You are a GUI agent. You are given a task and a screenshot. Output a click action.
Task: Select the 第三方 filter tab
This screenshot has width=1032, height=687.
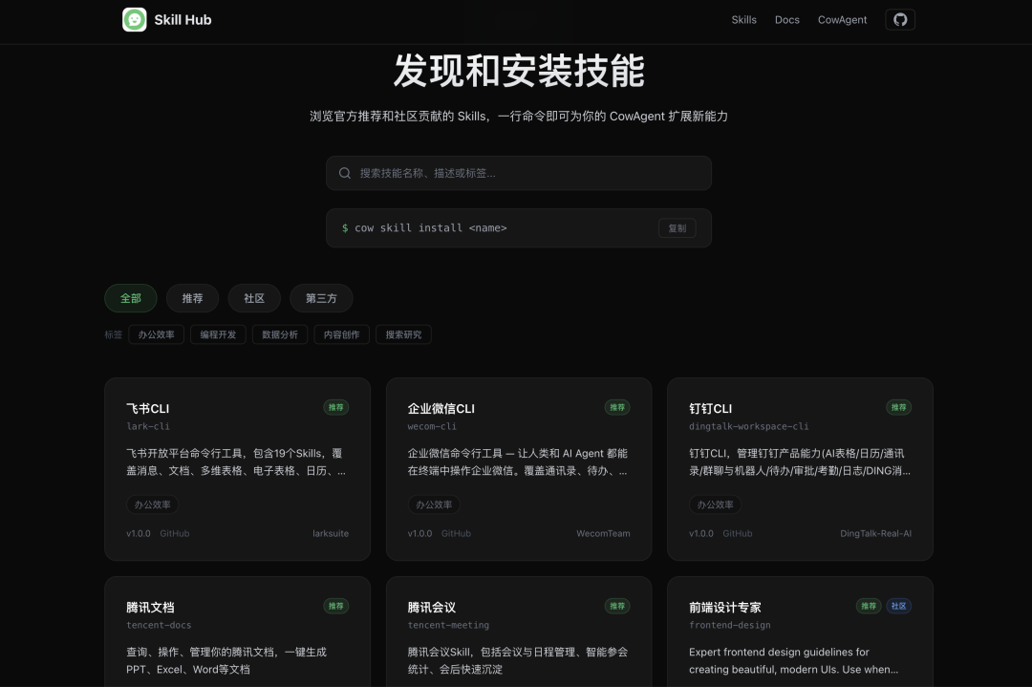coord(321,298)
